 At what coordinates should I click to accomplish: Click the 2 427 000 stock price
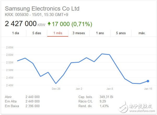[21, 24]
